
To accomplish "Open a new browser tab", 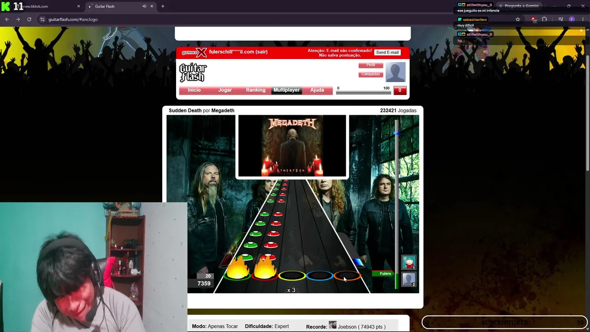I will (163, 6).
